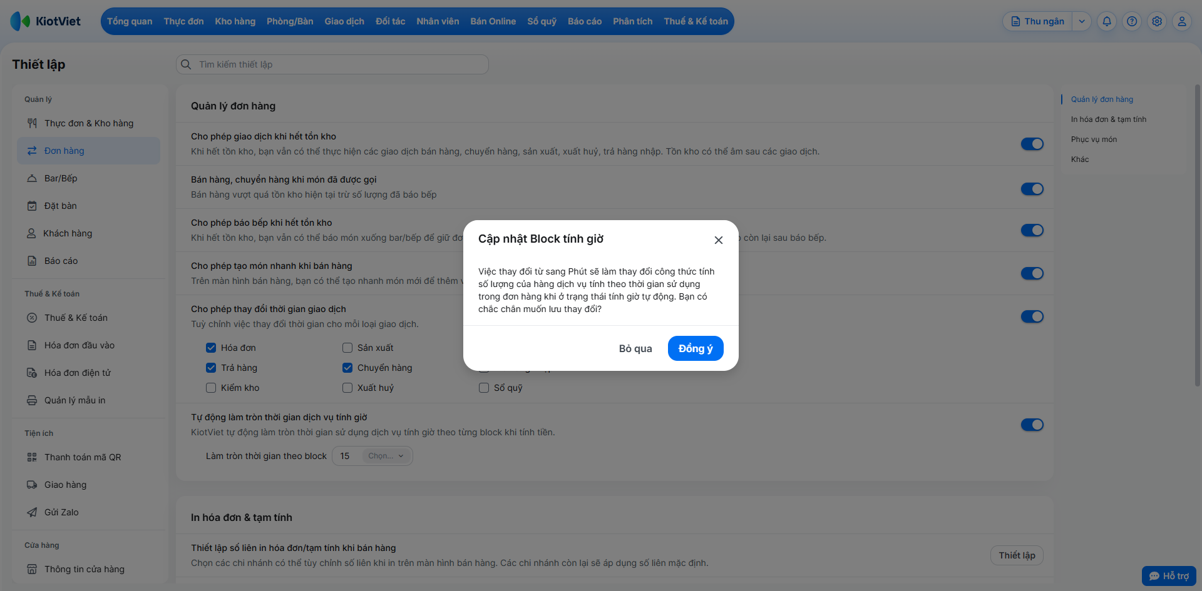Jump to Phục vụ món anchor
The width and height of the screenshot is (1202, 591).
coord(1094,139)
